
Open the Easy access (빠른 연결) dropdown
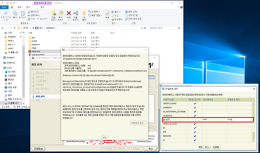tap(95, 15)
